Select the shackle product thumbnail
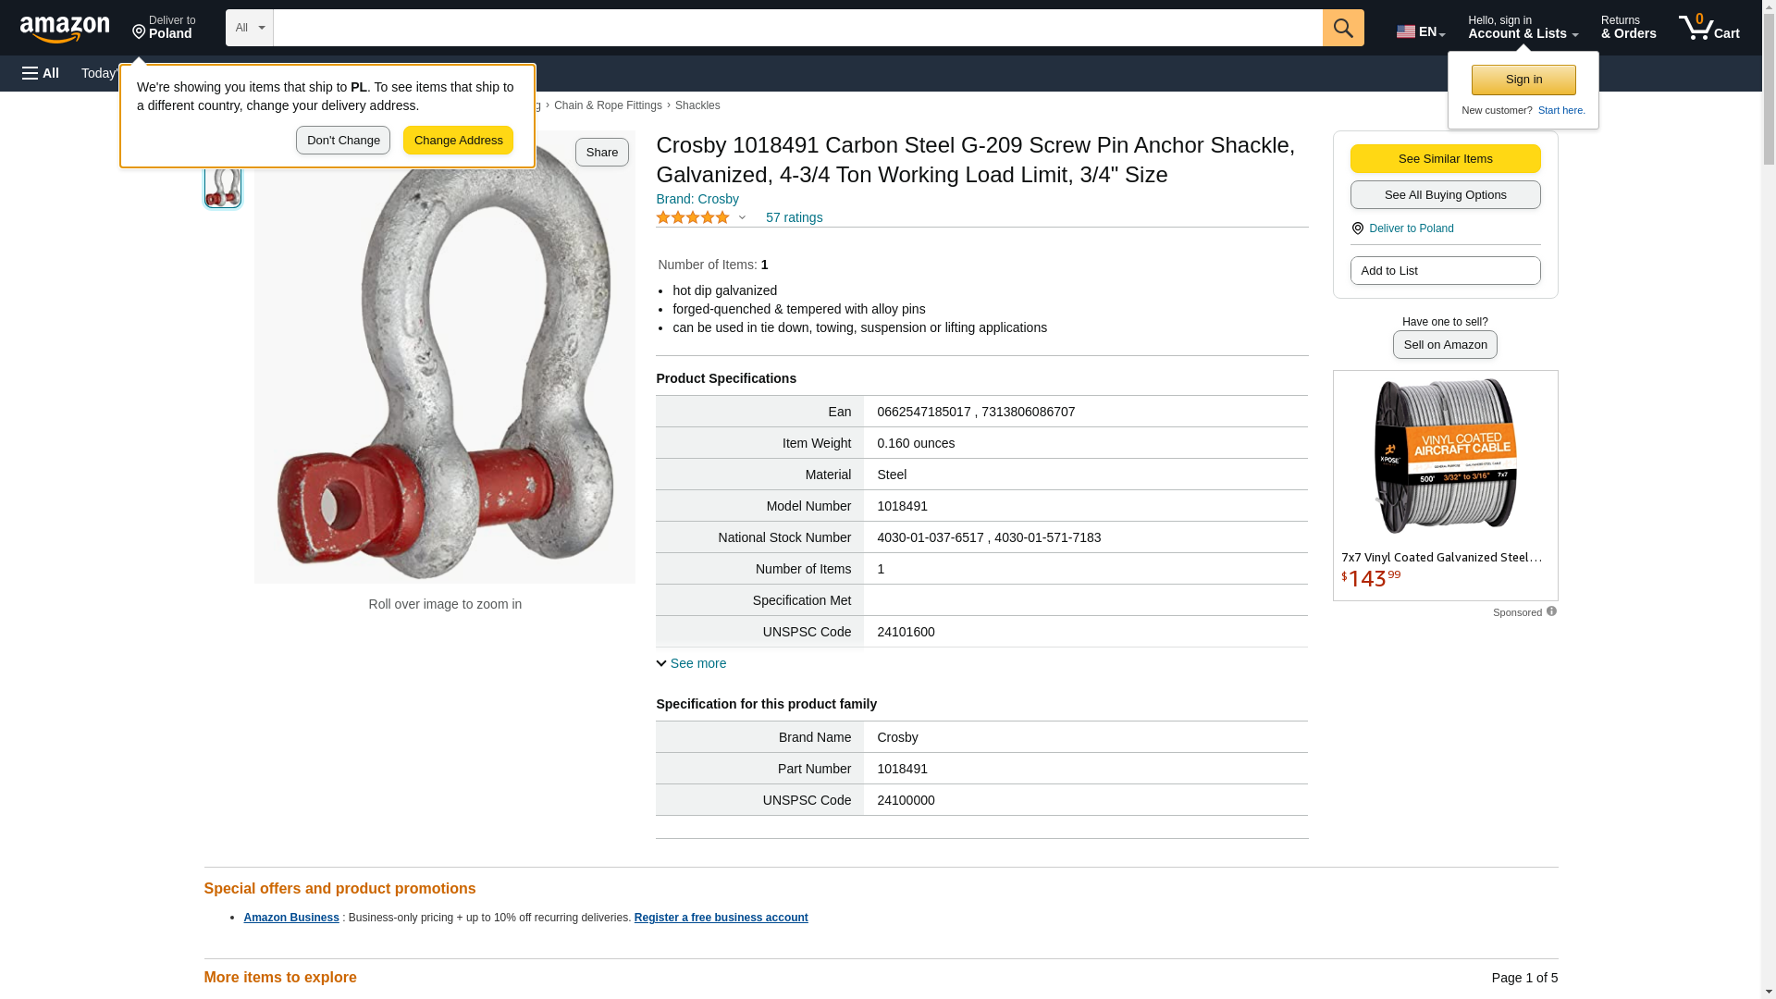 click(223, 185)
